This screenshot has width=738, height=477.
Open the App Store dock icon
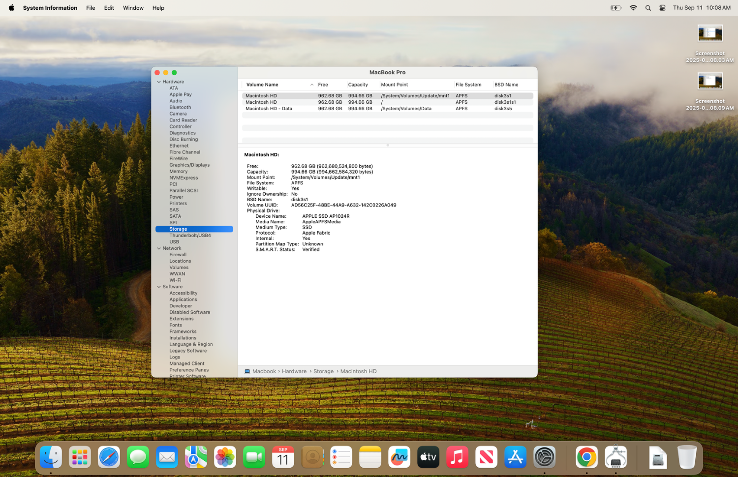(515, 457)
